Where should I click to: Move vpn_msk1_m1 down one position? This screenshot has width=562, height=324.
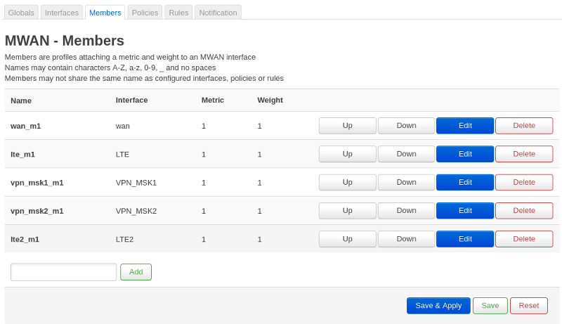tap(406, 182)
